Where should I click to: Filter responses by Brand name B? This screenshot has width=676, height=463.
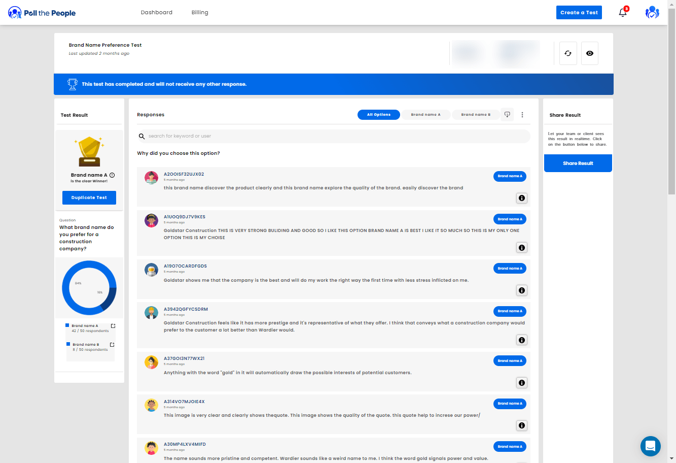click(x=475, y=115)
